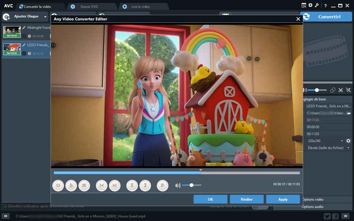Click the Midnight Food file title

click(x=38, y=27)
